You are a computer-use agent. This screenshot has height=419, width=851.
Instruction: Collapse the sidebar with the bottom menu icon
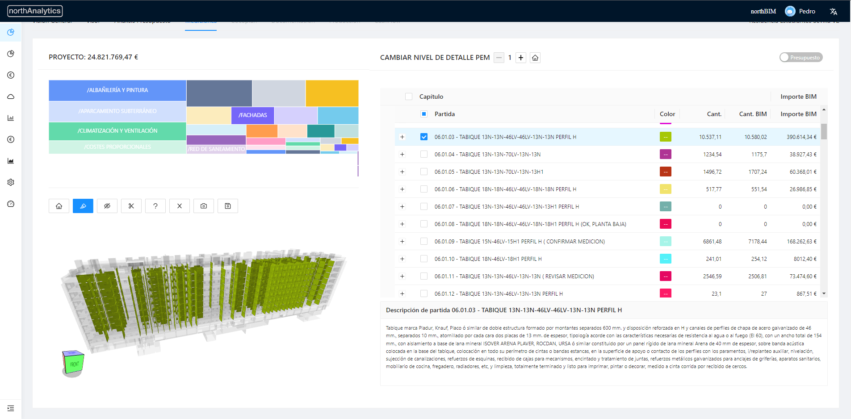11,408
